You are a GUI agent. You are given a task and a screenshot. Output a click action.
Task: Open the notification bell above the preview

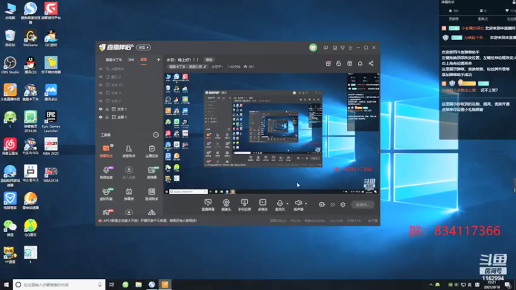360,63
